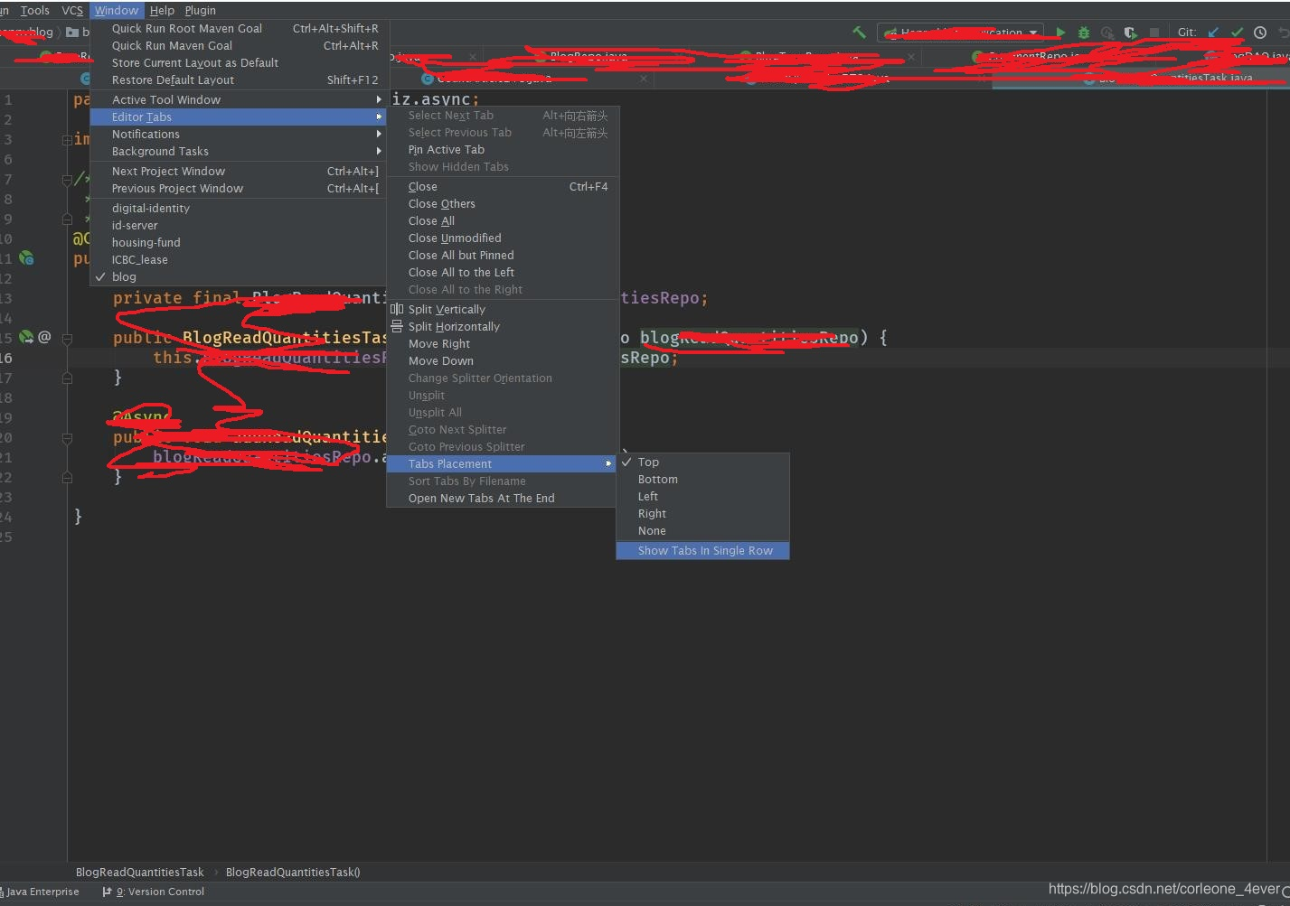Choose Quick Run Maven Goal entry
This screenshot has width=1290, height=906.
click(239, 45)
